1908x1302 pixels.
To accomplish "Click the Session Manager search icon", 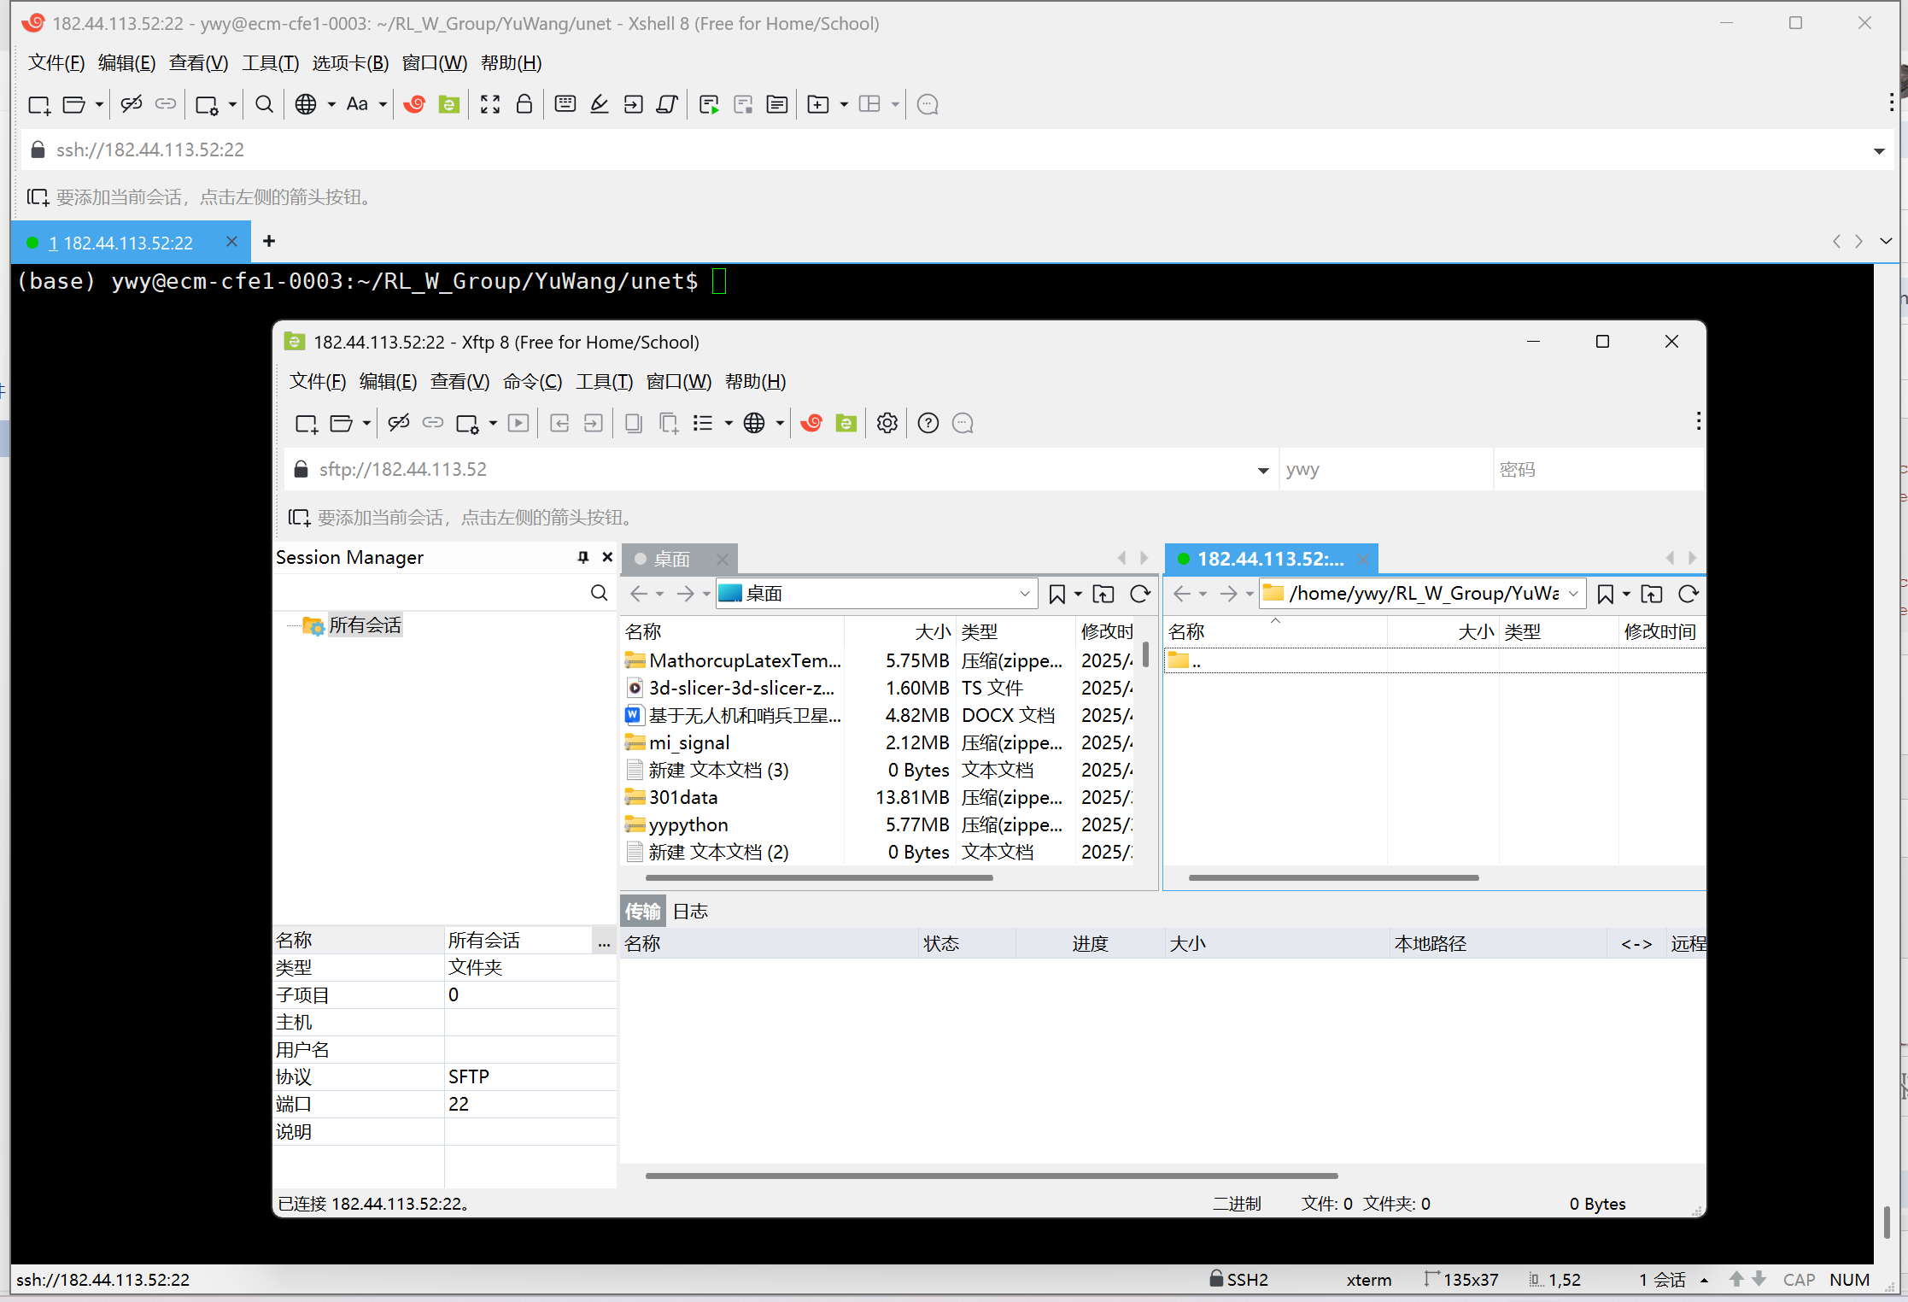I will [x=599, y=593].
